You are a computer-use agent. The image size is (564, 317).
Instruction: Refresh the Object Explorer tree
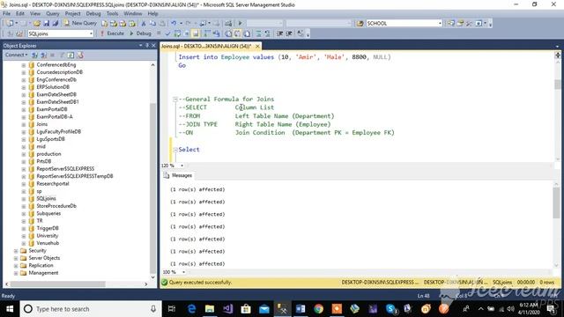tap(70, 55)
